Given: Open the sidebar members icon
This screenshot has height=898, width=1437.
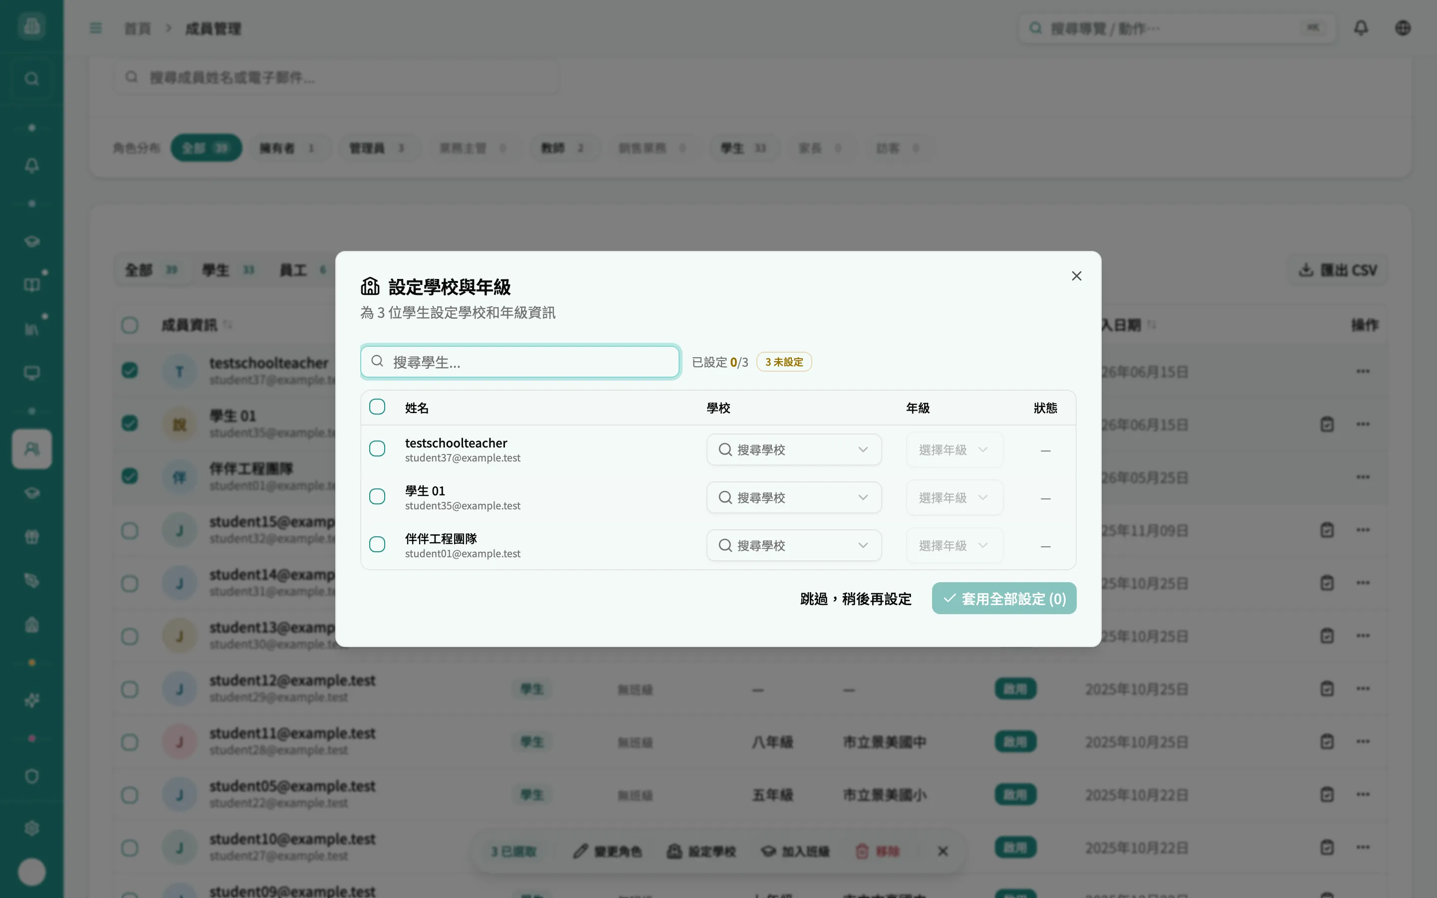Looking at the screenshot, I should pos(31,449).
